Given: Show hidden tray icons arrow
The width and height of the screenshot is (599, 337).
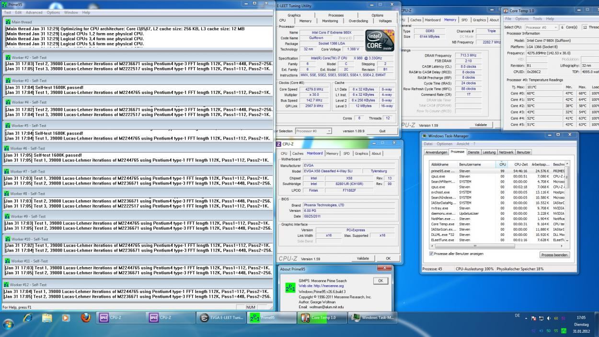Looking at the screenshot, I should pyautogui.click(x=526, y=318).
